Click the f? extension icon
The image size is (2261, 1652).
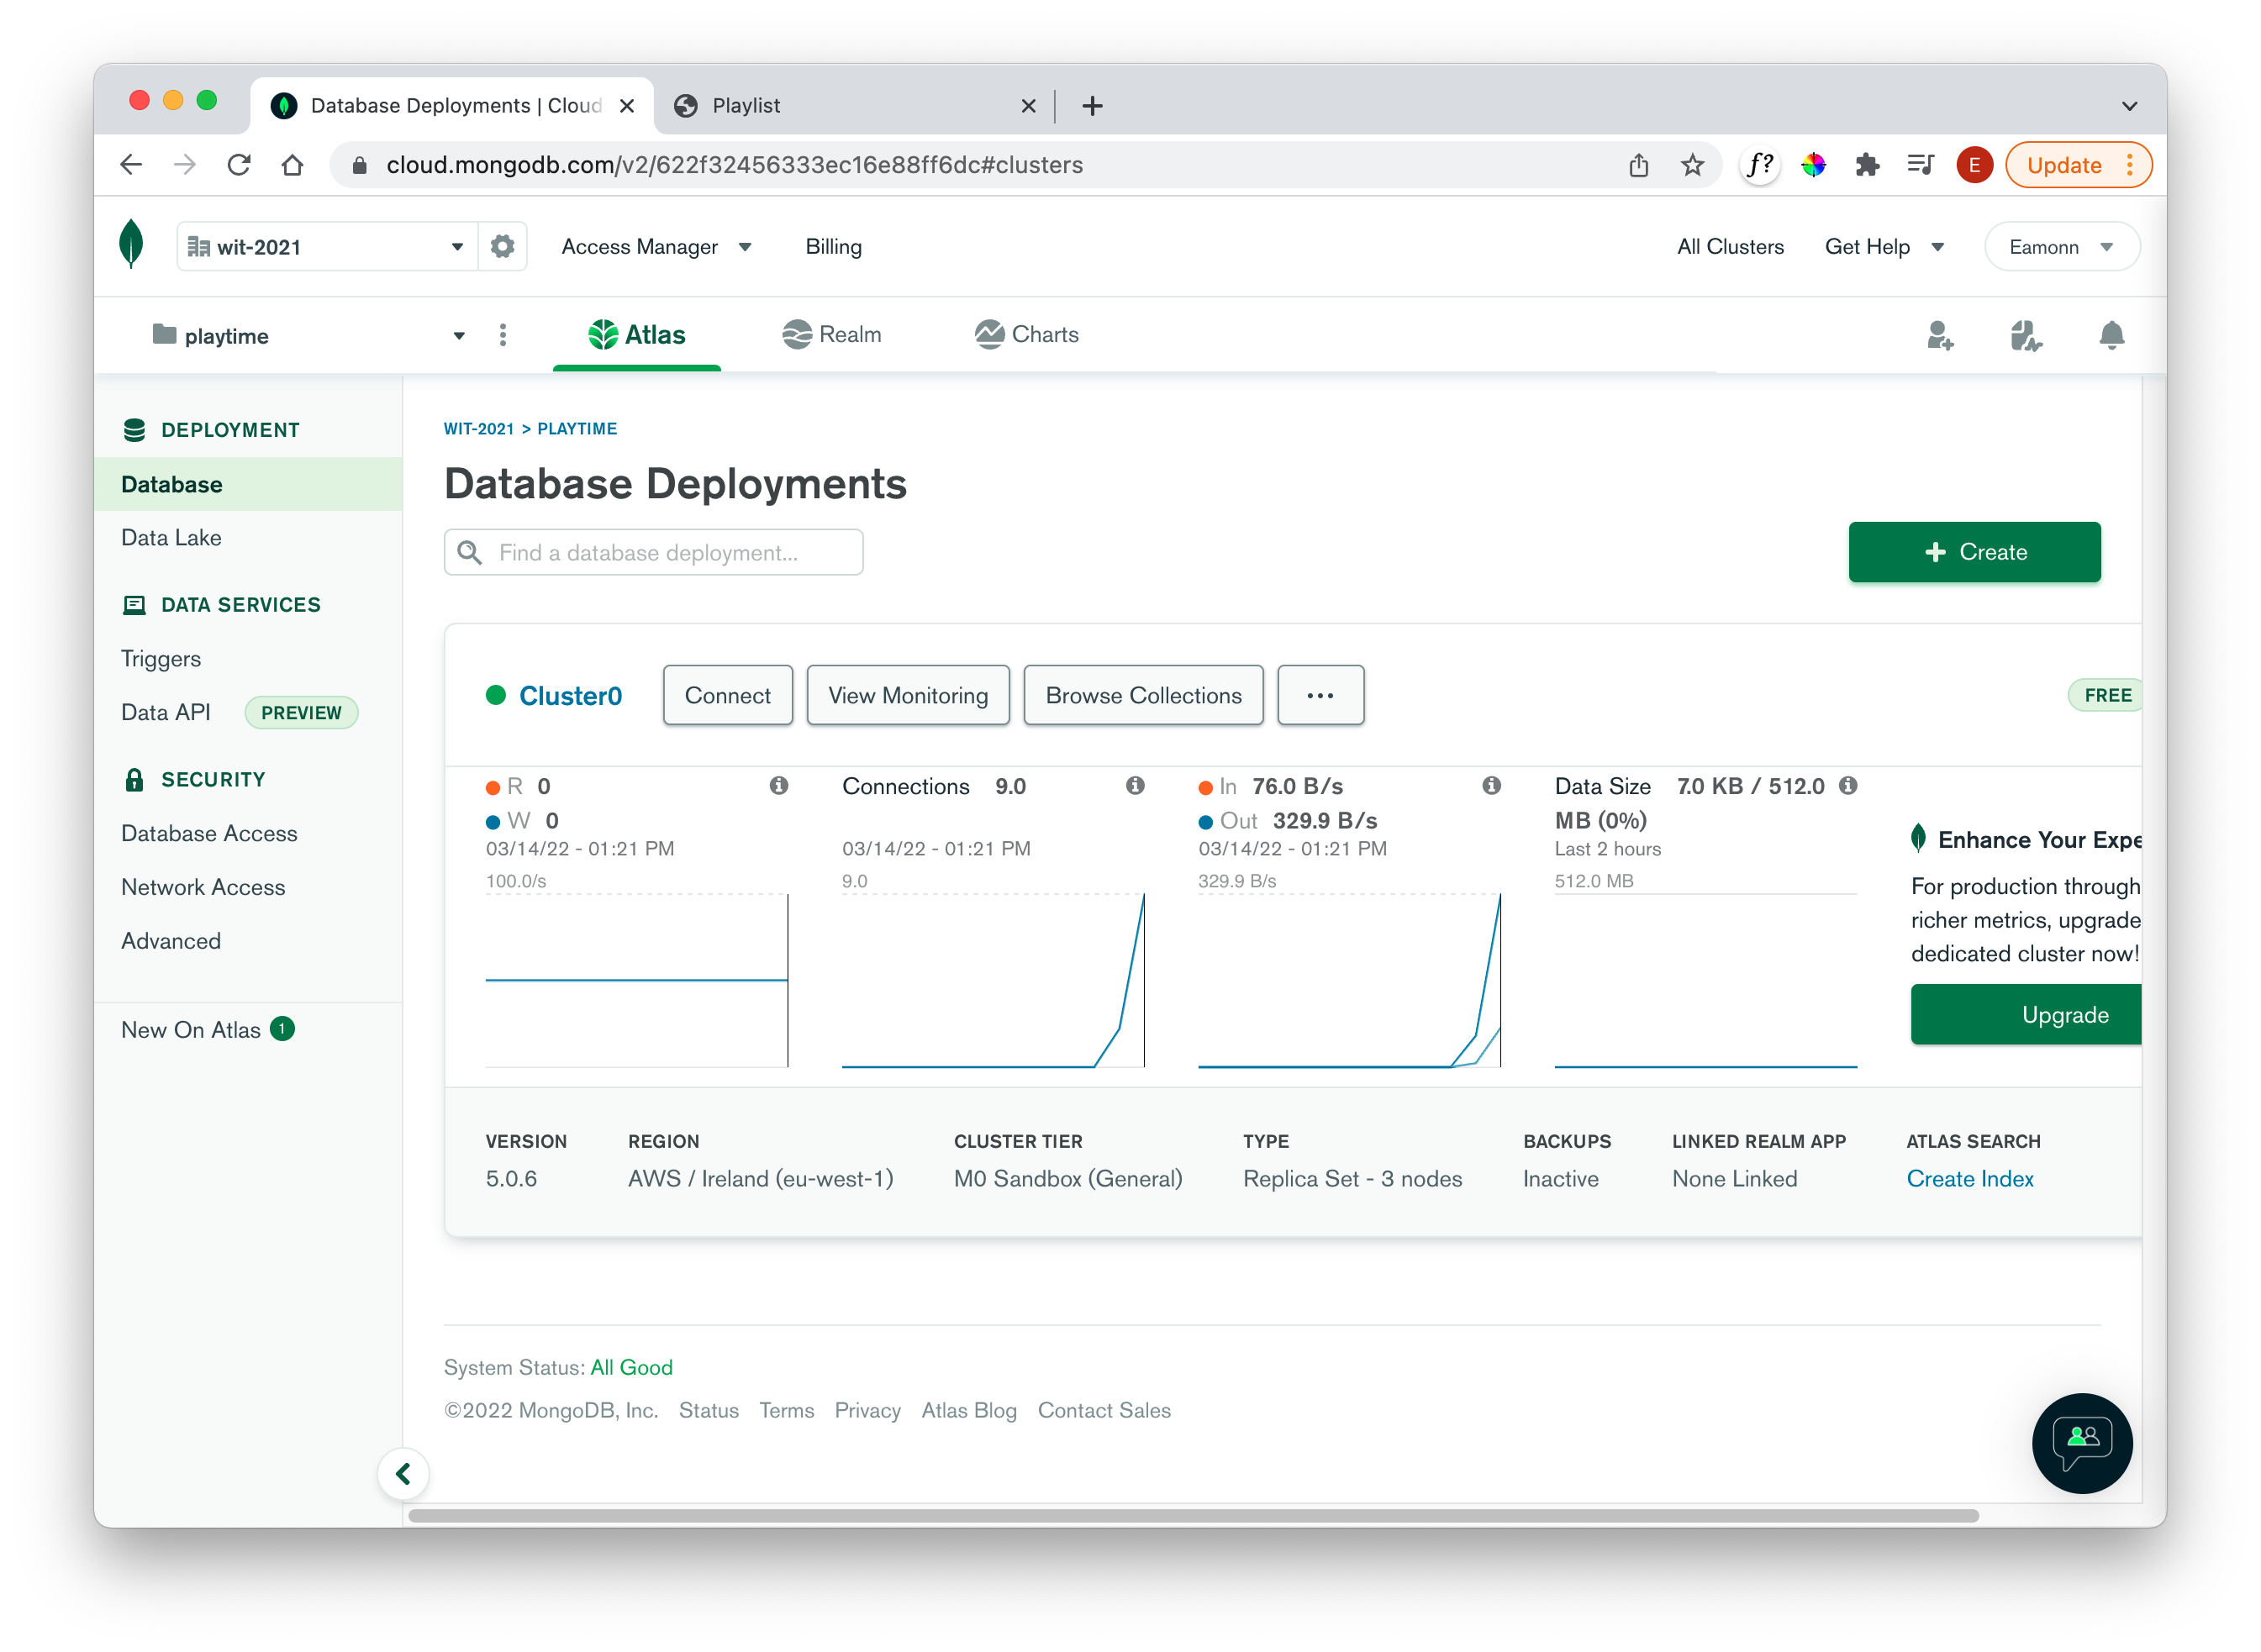(x=1760, y=165)
